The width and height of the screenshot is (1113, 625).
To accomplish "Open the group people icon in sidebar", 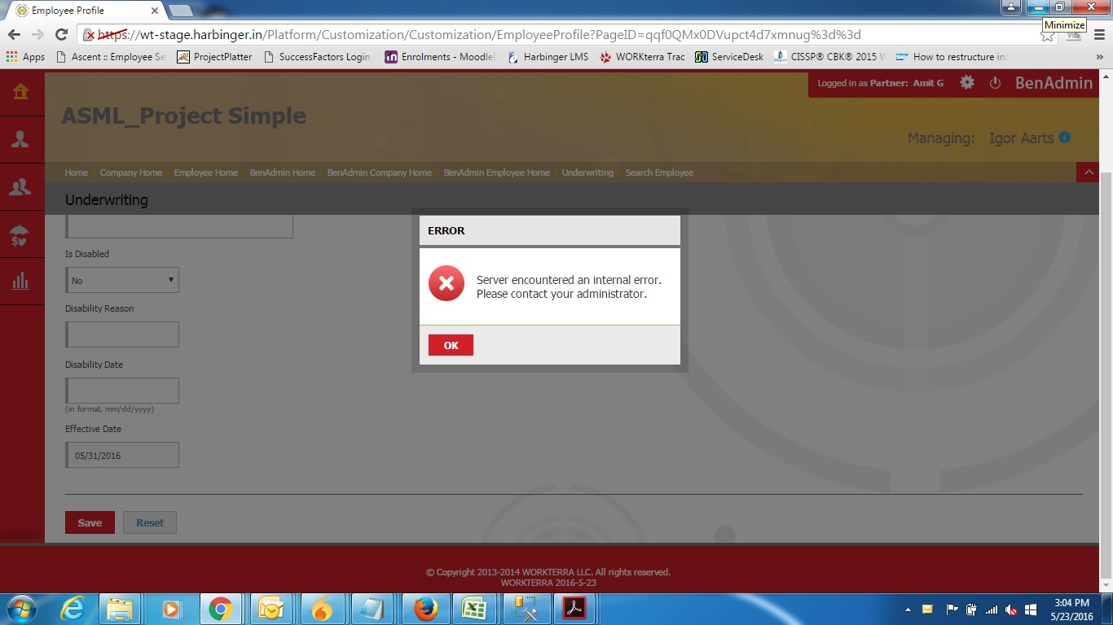I will coord(21,187).
